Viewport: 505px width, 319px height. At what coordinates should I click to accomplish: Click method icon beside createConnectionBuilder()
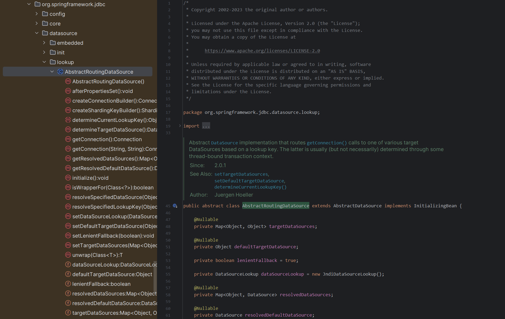[x=68, y=100]
